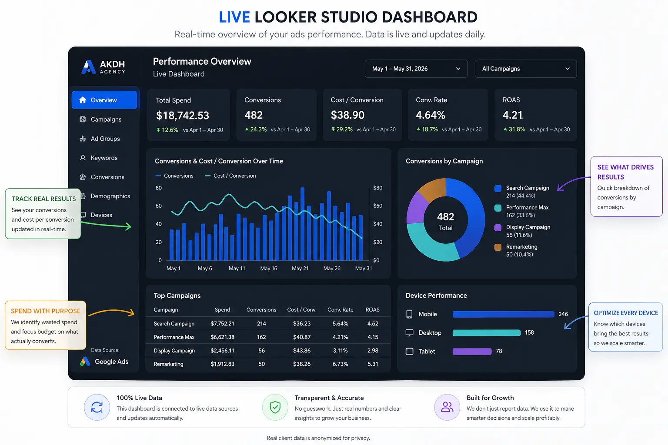Click the $43.86 cost per conversion cell
Viewport: 668px width, 445px height.
coord(302,351)
